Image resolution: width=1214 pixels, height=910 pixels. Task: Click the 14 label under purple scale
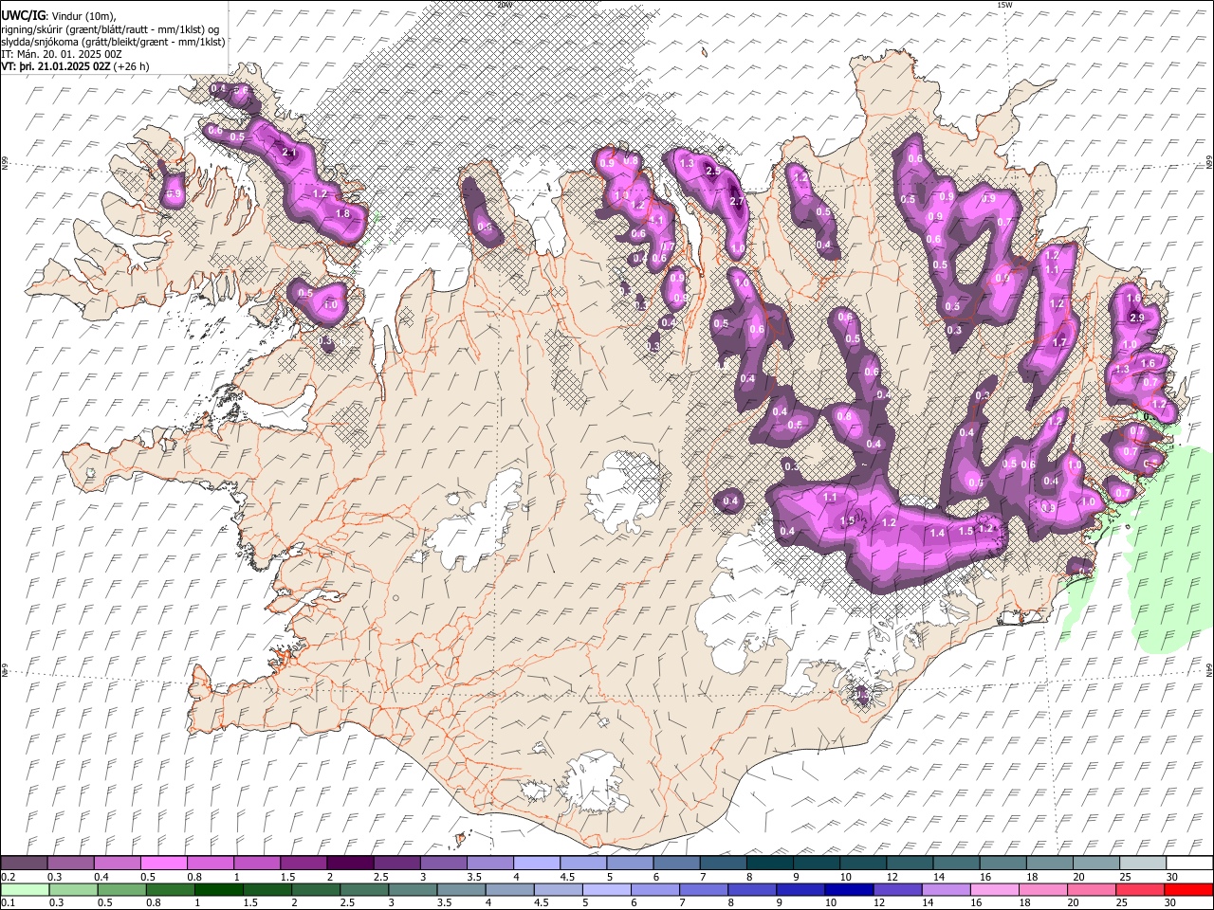point(939,877)
